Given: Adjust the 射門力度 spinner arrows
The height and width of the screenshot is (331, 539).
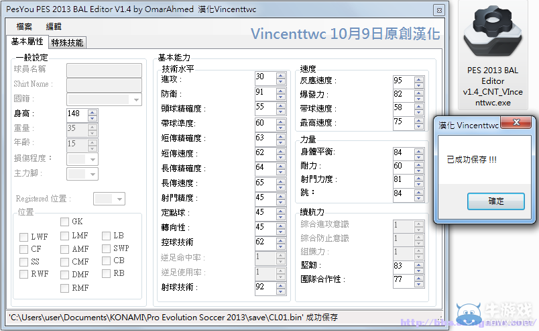Looking at the screenshot, I should point(419,181).
